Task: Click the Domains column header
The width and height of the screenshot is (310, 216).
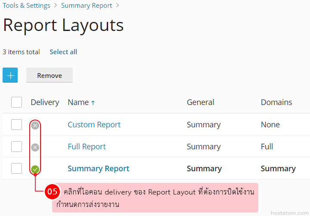Action: click(276, 102)
